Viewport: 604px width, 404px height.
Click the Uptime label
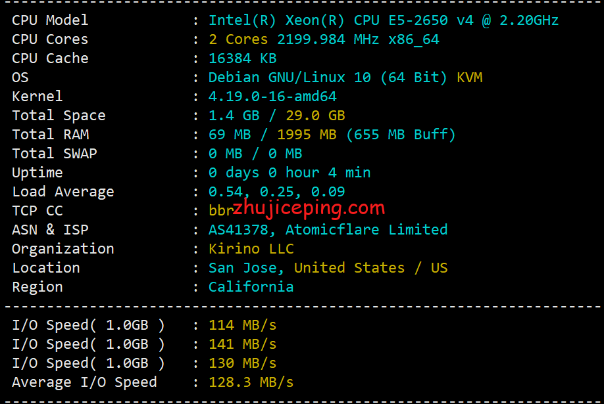[37, 172]
